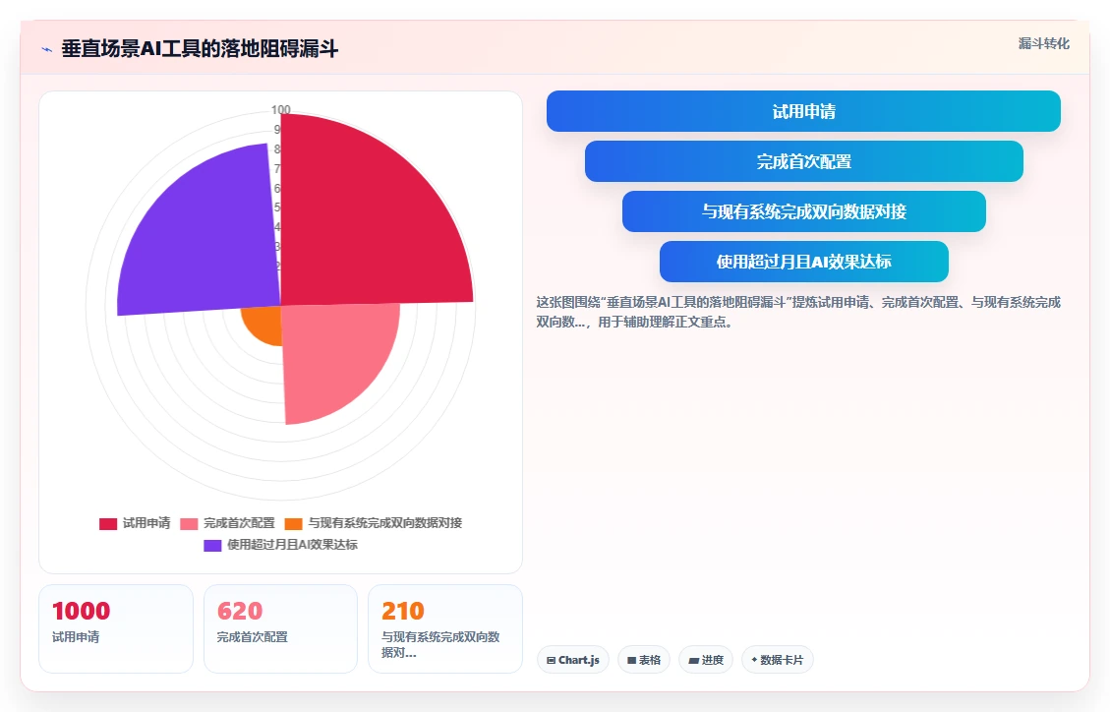The width and height of the screenshot is (1110, 712).
Task: Click the 100 axis label on chart
Action: coord(280,110)
